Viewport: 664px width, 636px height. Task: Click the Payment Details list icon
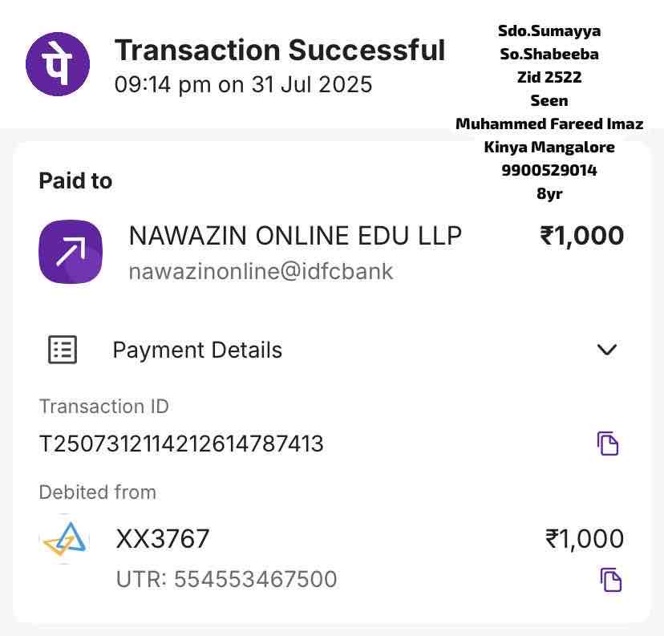click(x=63, y=350)
